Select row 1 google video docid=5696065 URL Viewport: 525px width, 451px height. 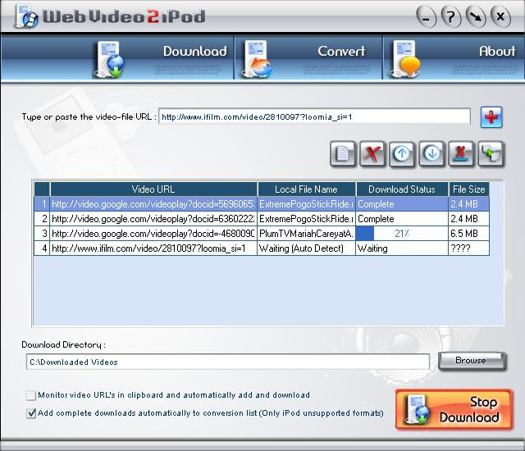point(153,204)
